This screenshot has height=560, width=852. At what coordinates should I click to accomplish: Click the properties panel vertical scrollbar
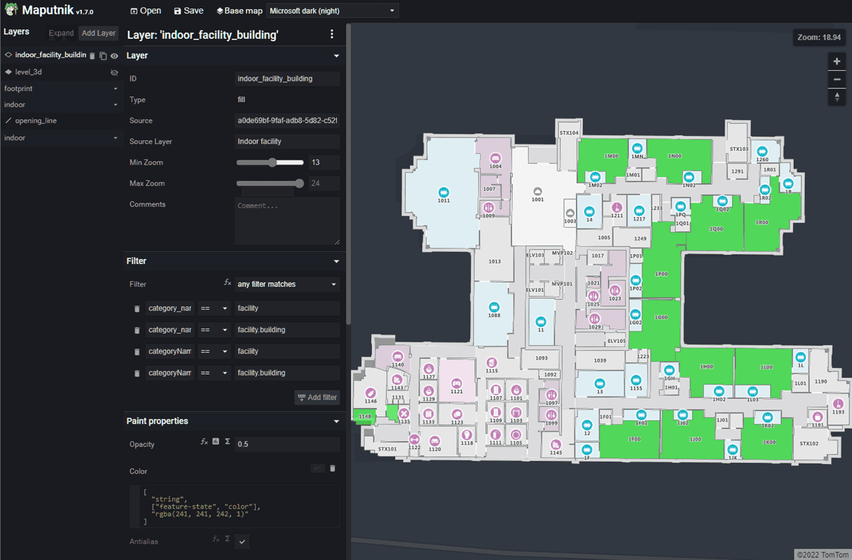point(349,174)
